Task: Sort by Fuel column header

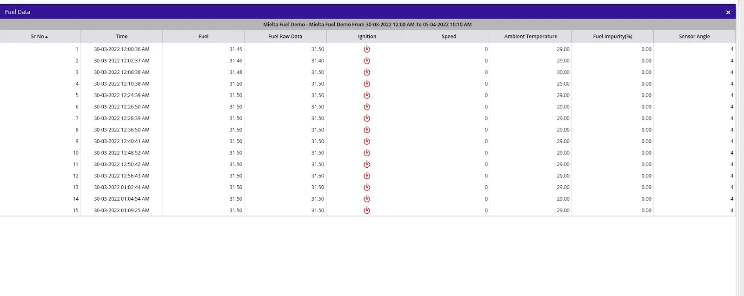Action: [x=203, y=36]
